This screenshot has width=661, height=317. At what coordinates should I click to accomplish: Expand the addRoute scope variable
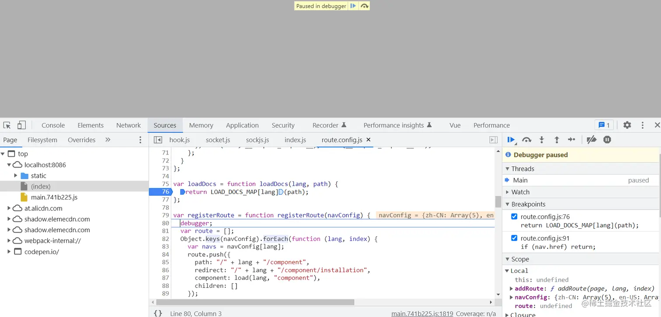click(511, 289)
